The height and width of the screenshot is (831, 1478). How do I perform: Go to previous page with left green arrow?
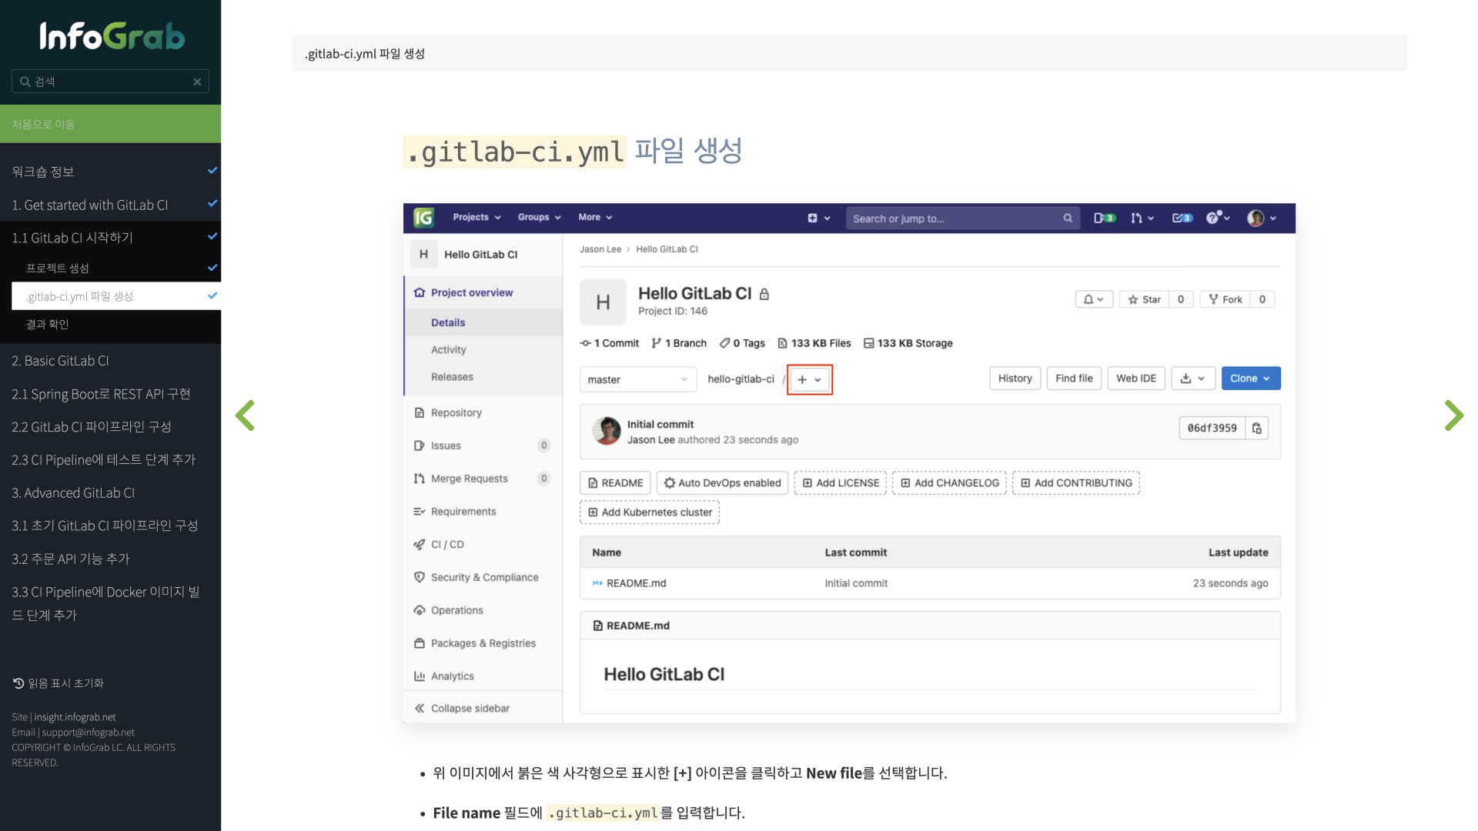245,415
